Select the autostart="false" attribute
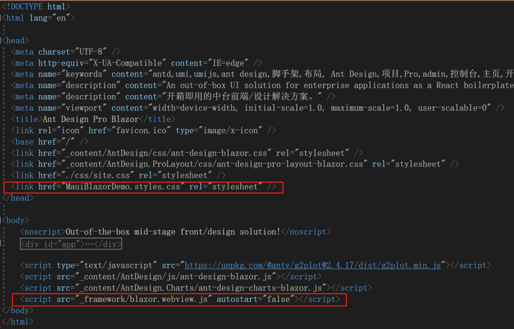The height and width of the screenshot is (329, 514). pos(256,300)
